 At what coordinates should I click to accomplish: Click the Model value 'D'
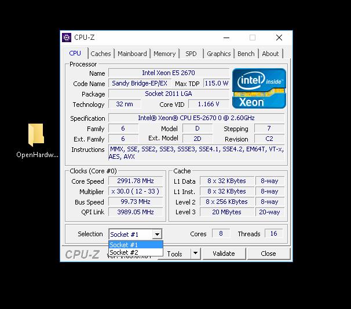[x=197, y=128]
